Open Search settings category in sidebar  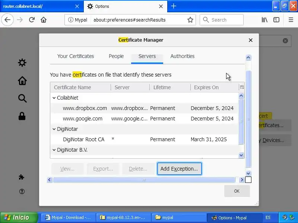(22, 98)
